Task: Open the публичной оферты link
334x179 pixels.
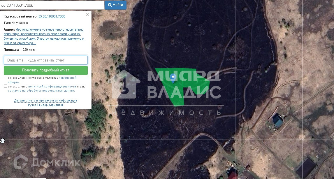Action: [x=69, y=78]
